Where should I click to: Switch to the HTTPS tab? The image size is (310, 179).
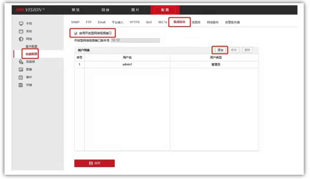(135, 22)
